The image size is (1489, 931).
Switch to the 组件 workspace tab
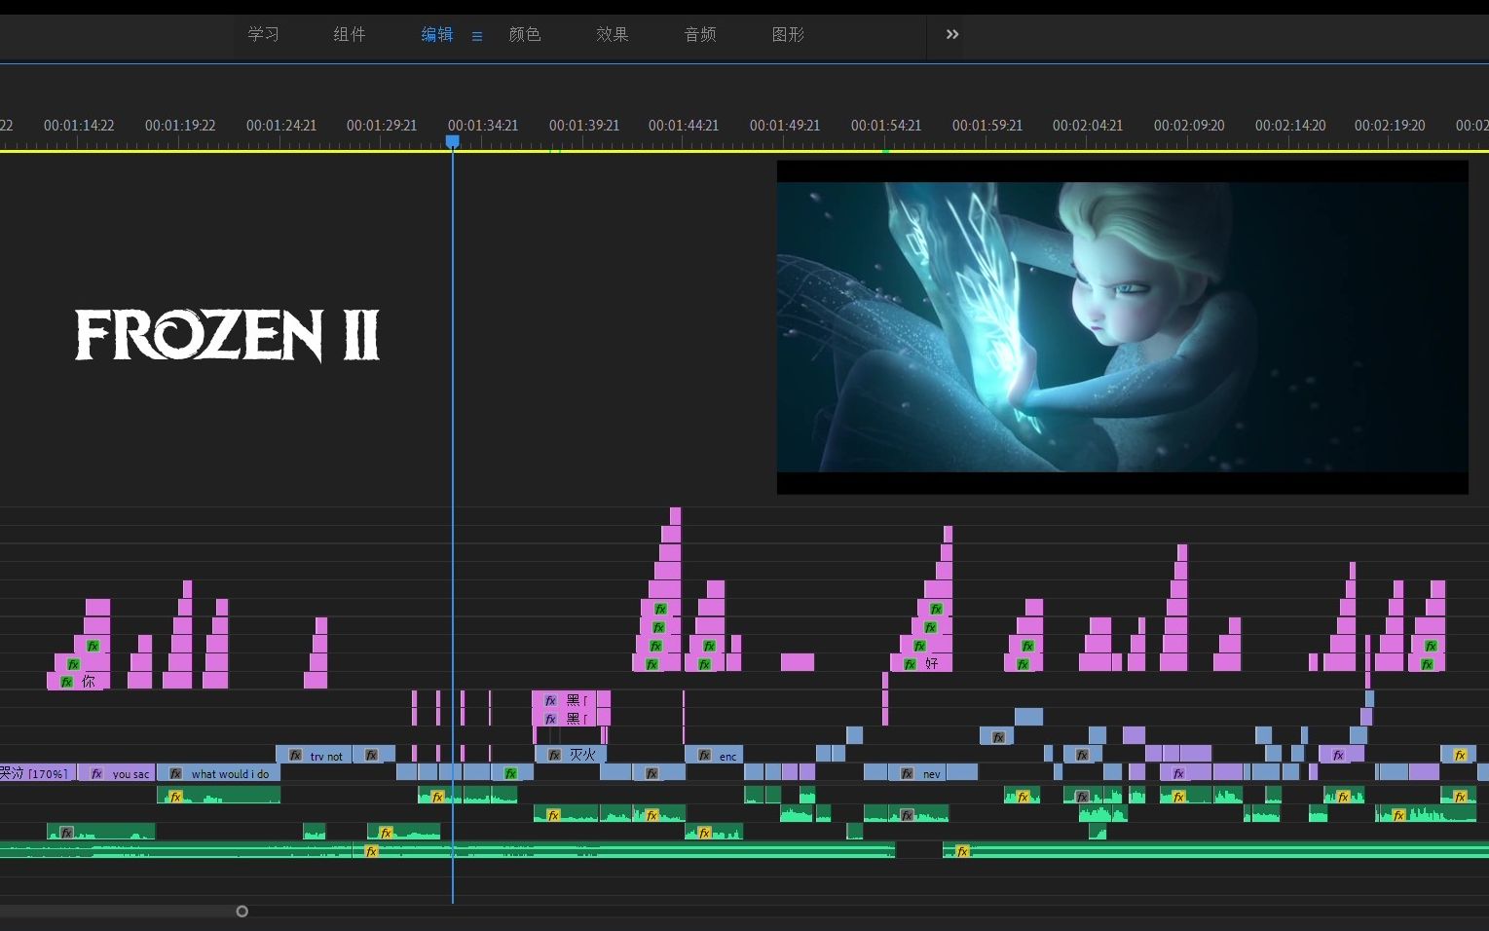(x=350, y=34)
